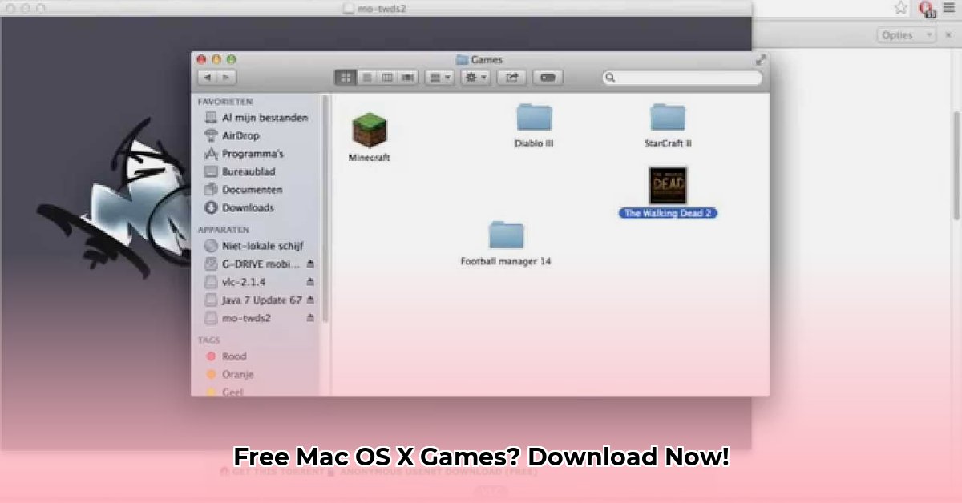Switch to column view in the toolbar
Image resolution: width=962 pixels, height=503 pixels.
387,78
